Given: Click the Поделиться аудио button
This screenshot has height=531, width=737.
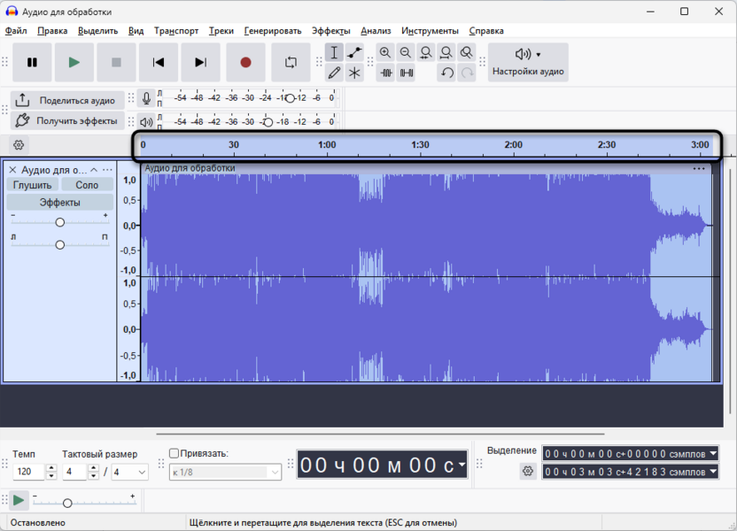Looking at the screenshot, I should (x=67, y=100).
